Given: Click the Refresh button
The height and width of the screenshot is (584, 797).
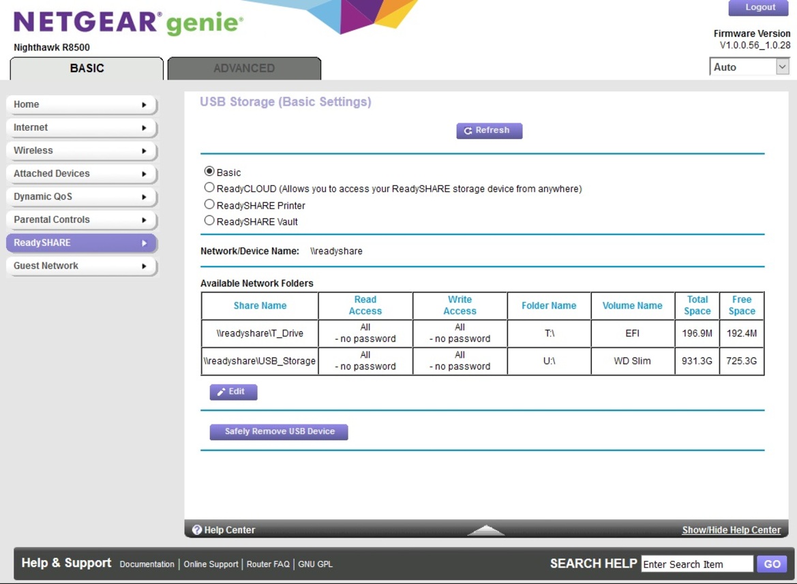Looking at the screenshot, I should (489, 131).
